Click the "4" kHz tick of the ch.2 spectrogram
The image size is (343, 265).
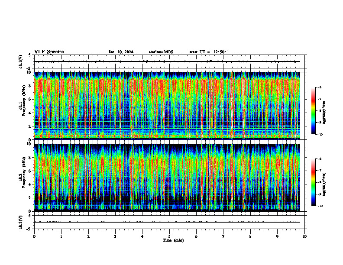[30, 184]
